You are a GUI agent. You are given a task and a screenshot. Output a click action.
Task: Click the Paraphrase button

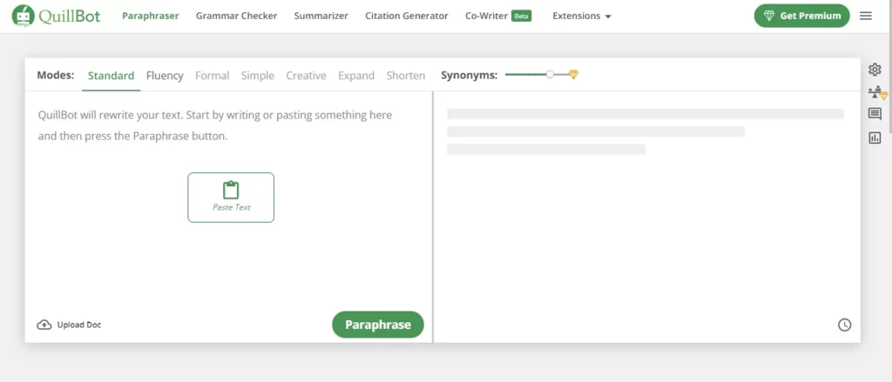point(378,325)
